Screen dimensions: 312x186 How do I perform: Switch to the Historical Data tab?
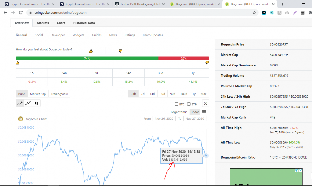[x=84, y=23]
